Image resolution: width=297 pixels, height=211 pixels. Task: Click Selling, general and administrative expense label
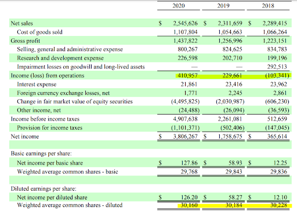click(x=70, y=49)
